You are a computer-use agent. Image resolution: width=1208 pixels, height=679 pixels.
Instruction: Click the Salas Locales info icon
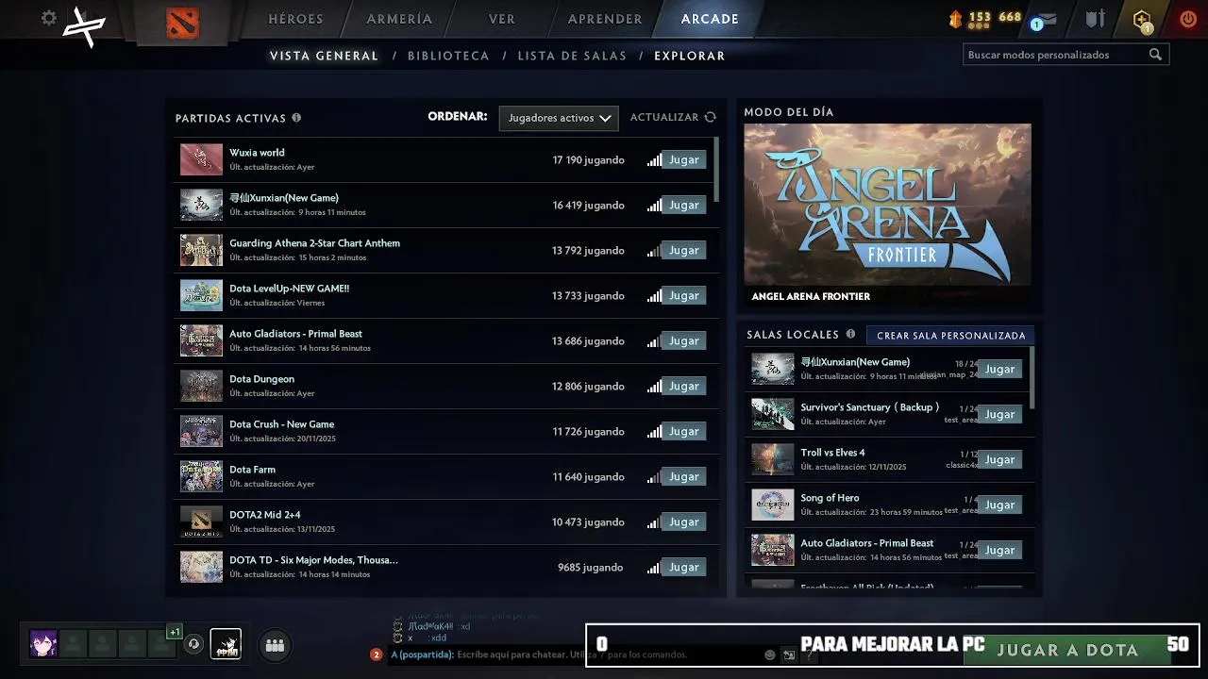(850, 334)
